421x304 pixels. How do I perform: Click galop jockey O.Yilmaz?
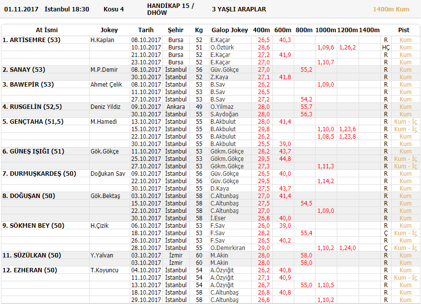coord(222,107)
